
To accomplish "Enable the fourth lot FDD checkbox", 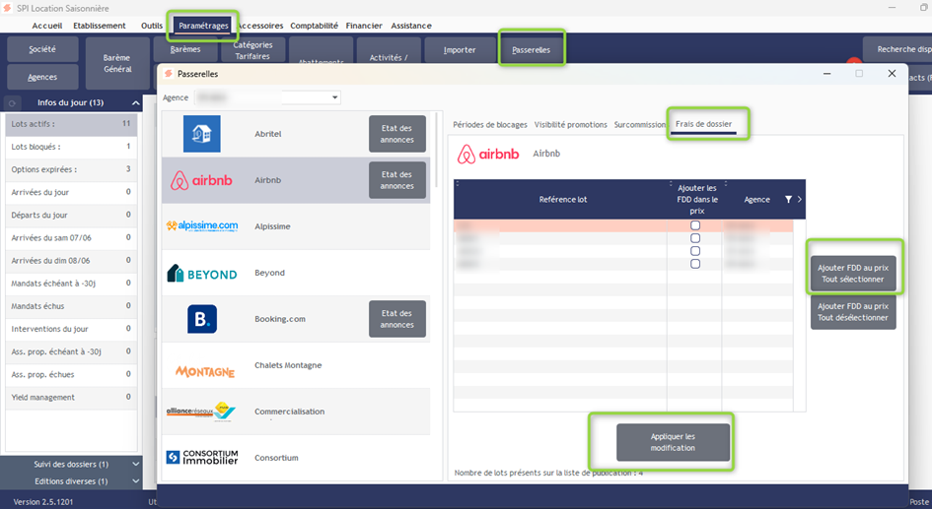I will coord(695,264).
